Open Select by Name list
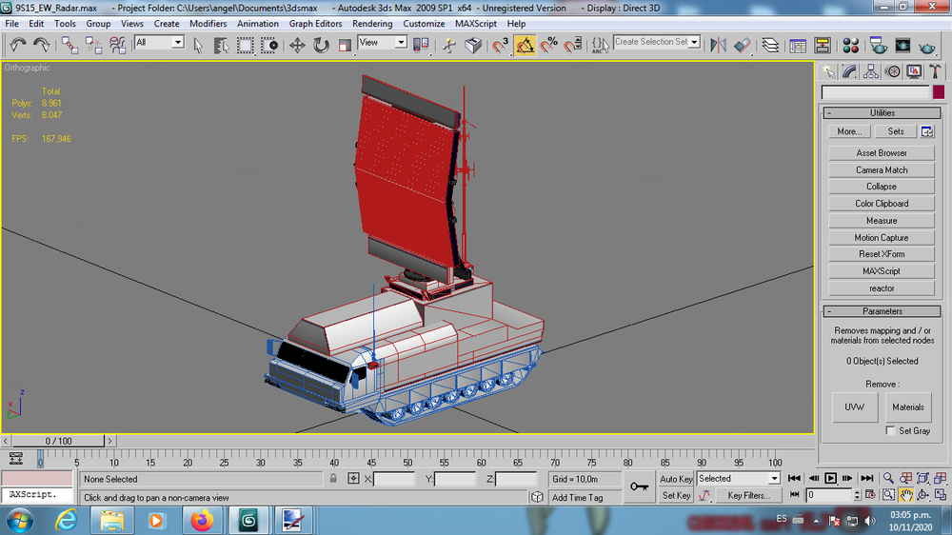The image size is (952, 535). click(x=221, y=45)
